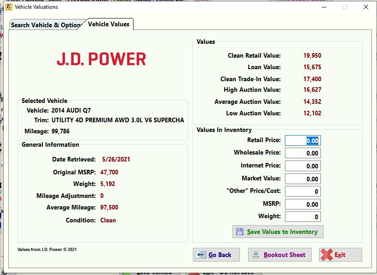Click the Original MSRP value 47,700
Viewport: 377px width, 275px height.
pos(109,172)
